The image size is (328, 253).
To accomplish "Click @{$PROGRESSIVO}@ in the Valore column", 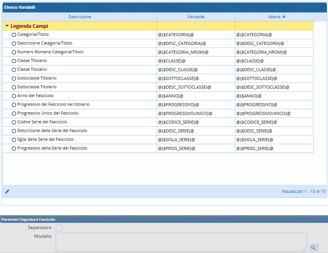I will (257, 105).
